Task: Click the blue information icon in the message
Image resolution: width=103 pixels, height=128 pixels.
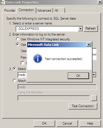Action: coord(38,59)
